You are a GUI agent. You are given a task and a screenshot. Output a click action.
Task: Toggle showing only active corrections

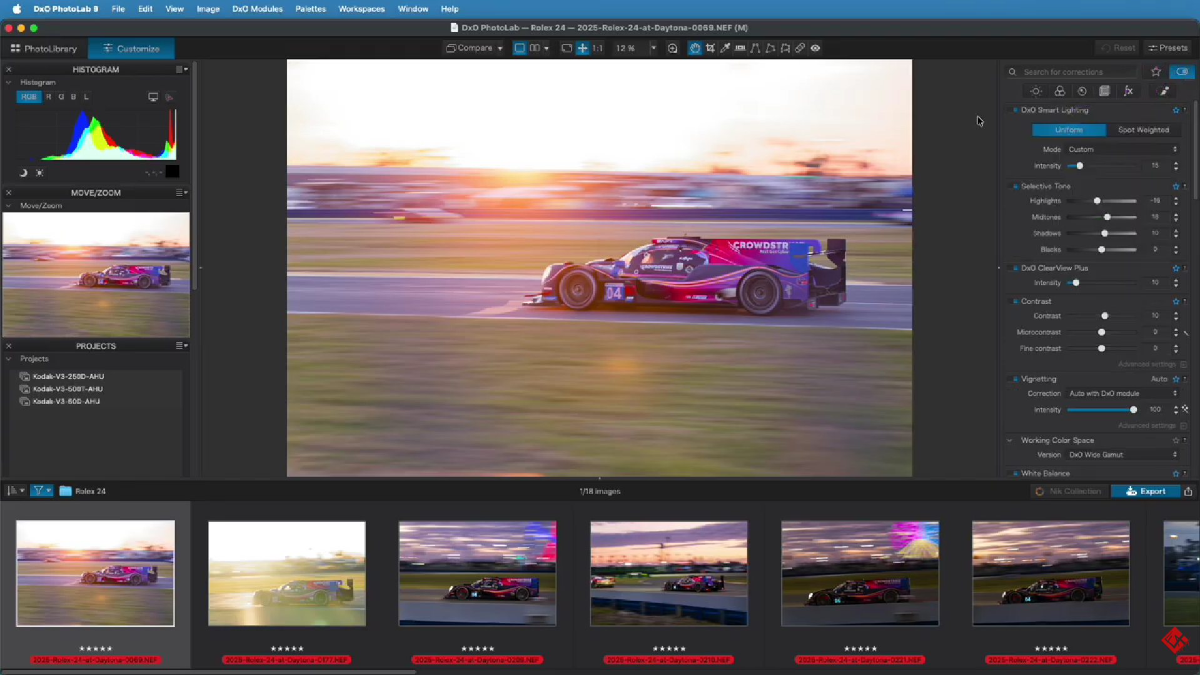(x=1182, y=72)
